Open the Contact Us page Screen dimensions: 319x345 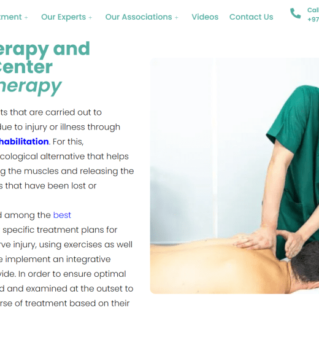coord(251,17)
